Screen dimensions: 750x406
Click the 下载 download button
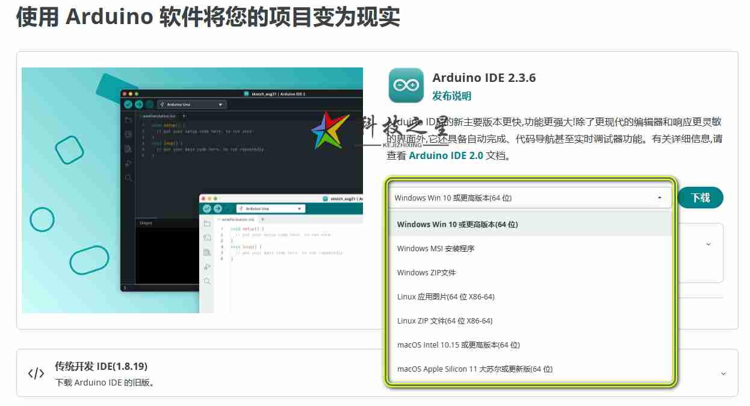click(x=700, y=198)
